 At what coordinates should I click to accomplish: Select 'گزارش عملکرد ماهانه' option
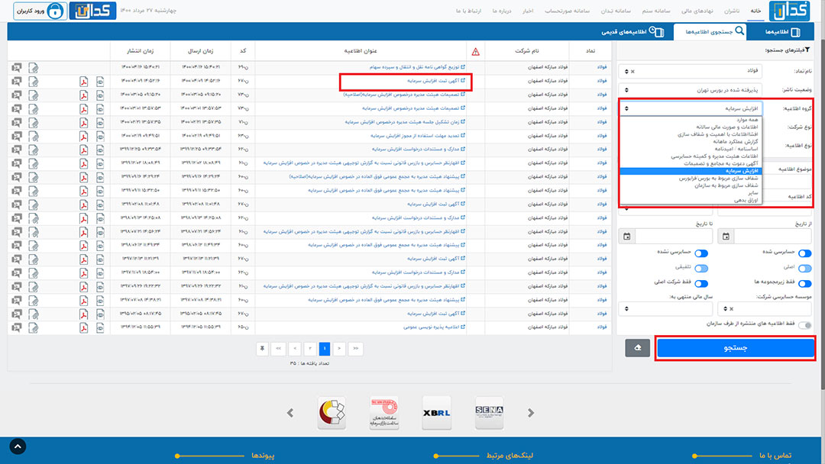[x=736, y=141]
